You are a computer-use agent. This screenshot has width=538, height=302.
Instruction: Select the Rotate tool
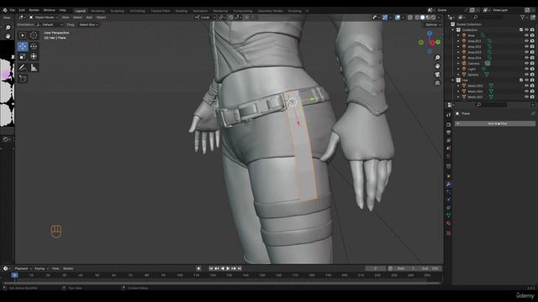[x=34, y=46]
